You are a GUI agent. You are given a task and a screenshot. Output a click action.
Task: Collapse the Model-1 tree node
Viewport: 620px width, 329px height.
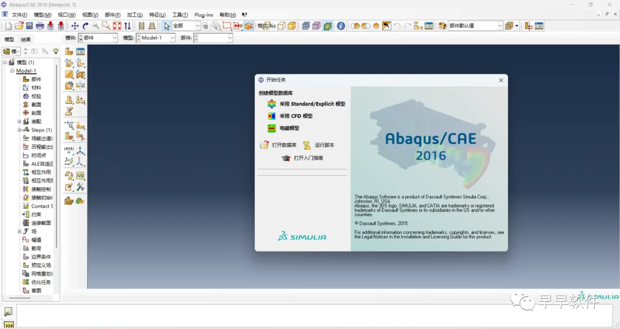click(x=12, y=70)
